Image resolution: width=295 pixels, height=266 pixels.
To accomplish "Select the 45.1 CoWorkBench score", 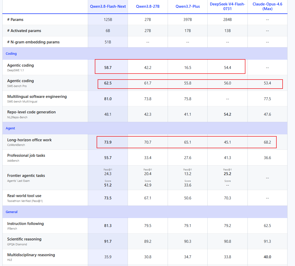I will 228,142.
